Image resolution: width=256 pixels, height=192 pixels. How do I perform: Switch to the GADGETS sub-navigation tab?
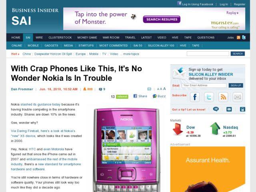(x=51, y=46)
